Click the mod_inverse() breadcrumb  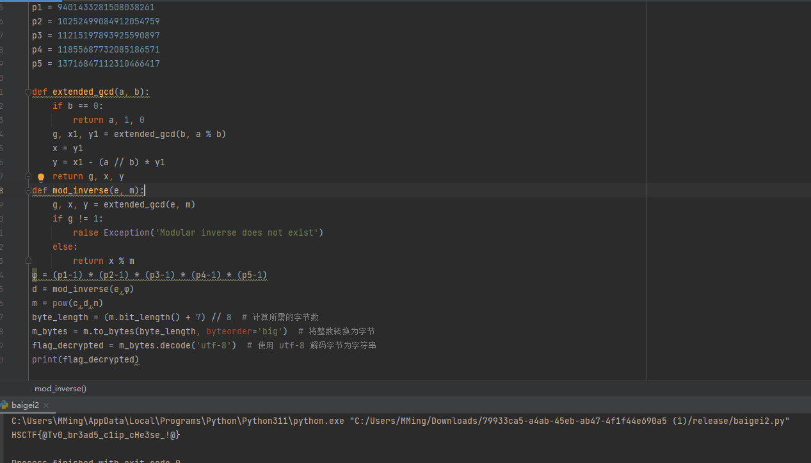(60, 389)
